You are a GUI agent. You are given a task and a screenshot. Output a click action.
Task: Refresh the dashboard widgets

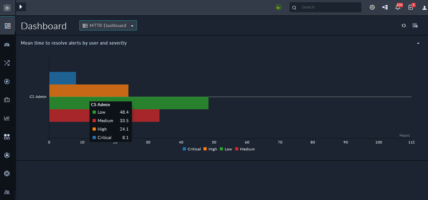click(404, 25)
